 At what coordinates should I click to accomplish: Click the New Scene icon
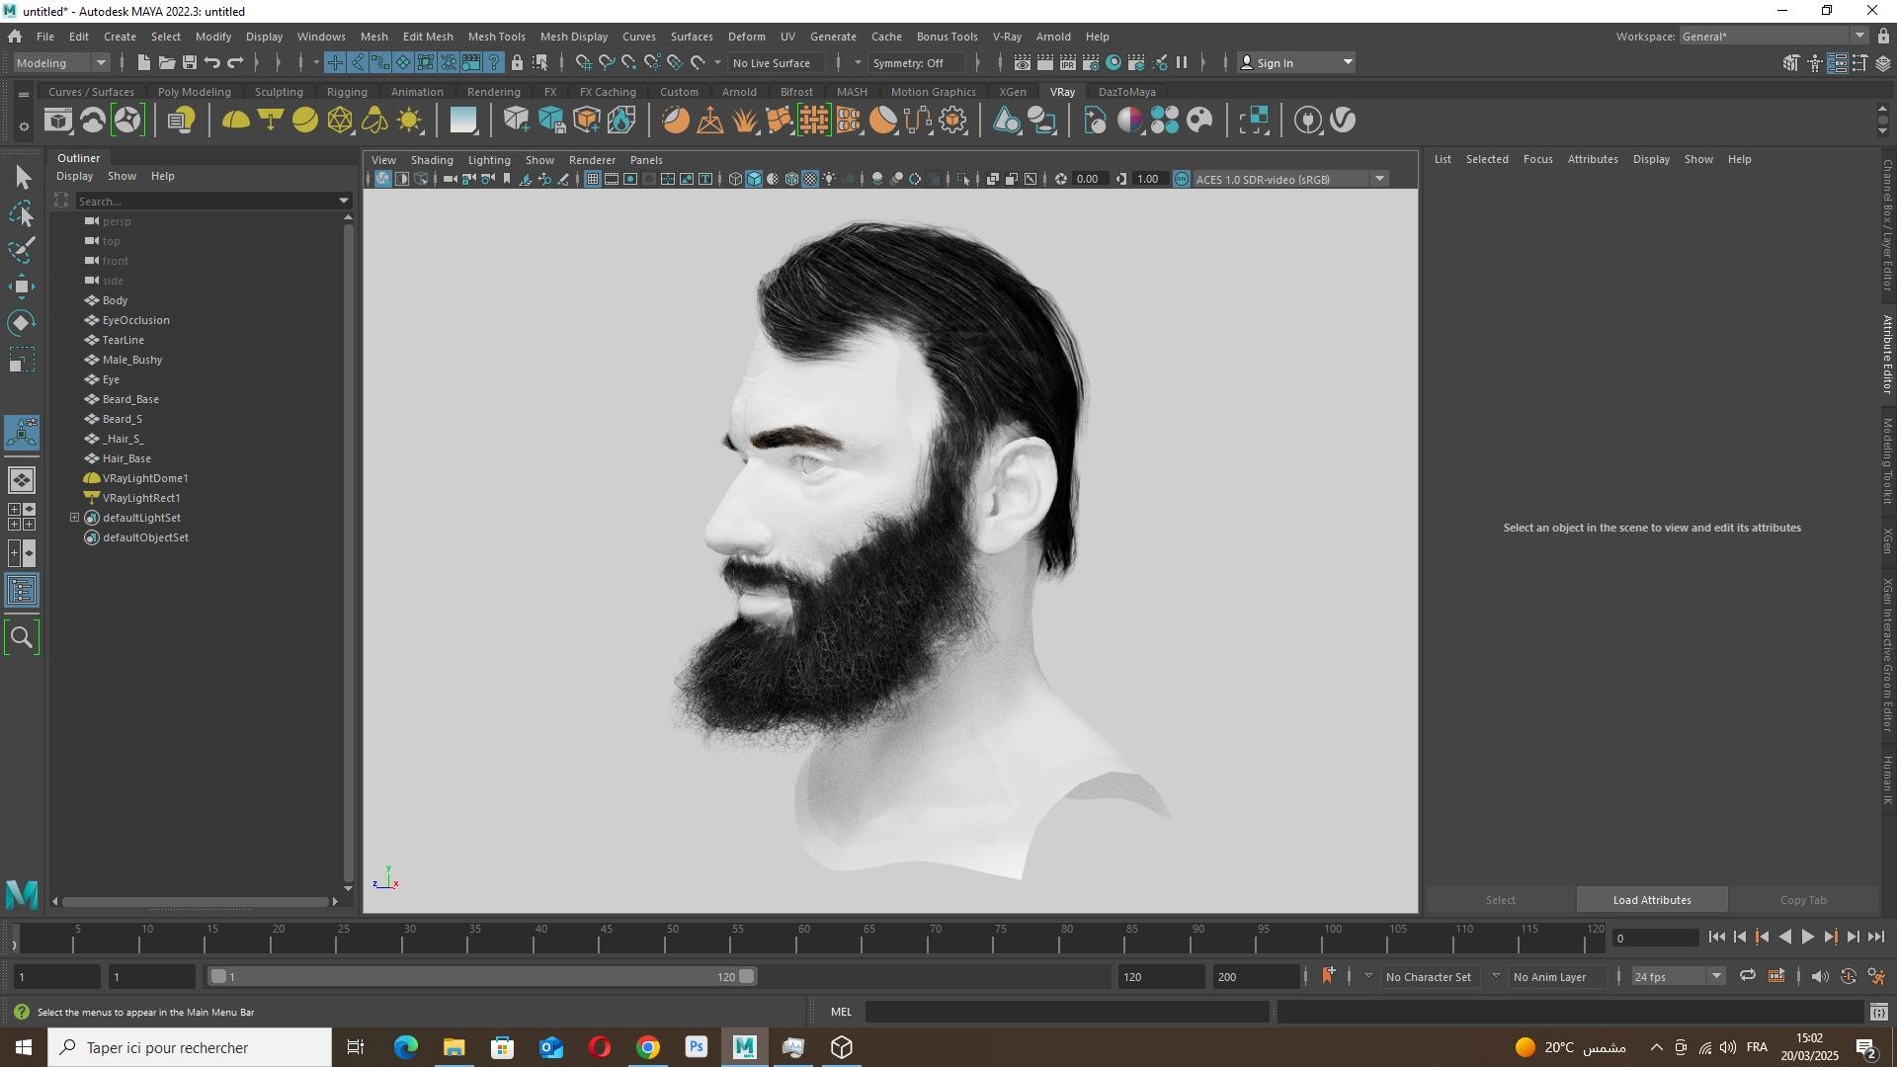[x=144, y=62]
